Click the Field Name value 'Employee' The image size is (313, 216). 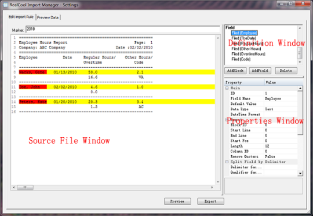tap(273, 98)
